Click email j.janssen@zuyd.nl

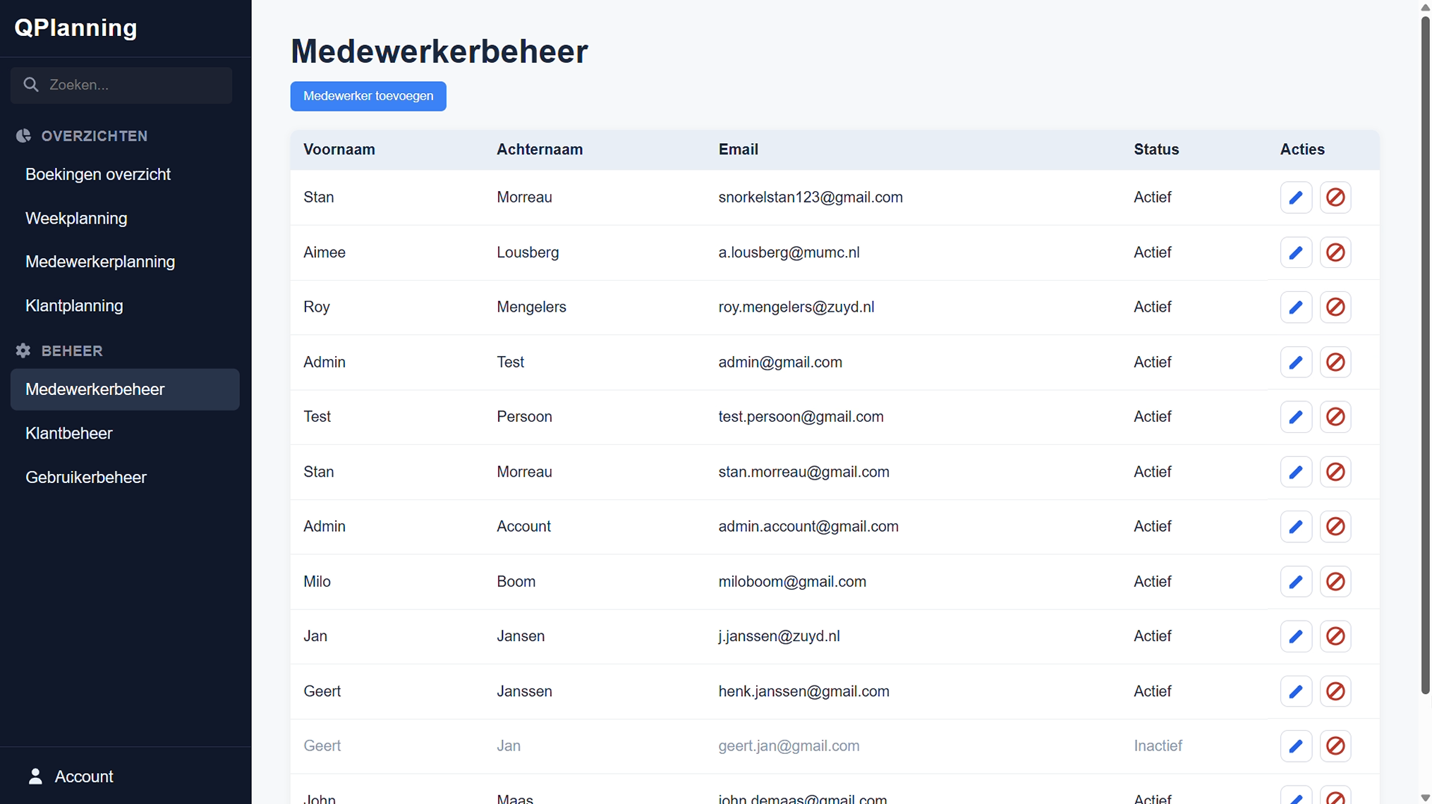coord(779,636)
